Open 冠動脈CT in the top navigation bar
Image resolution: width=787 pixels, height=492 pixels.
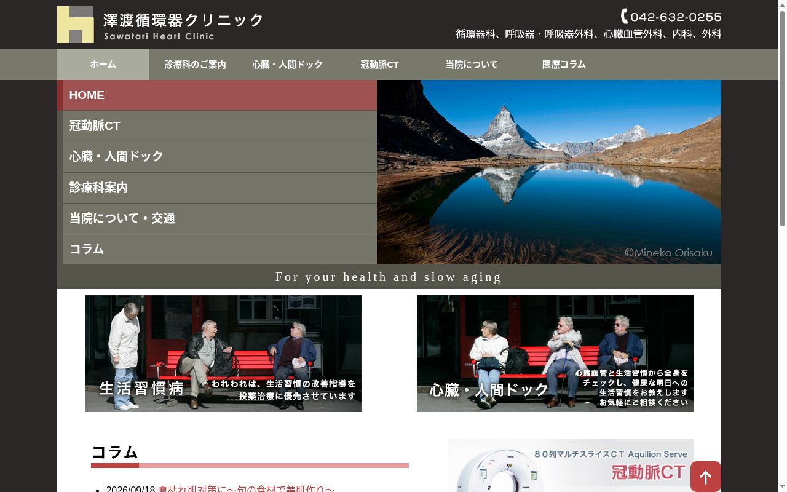[380, 65]
